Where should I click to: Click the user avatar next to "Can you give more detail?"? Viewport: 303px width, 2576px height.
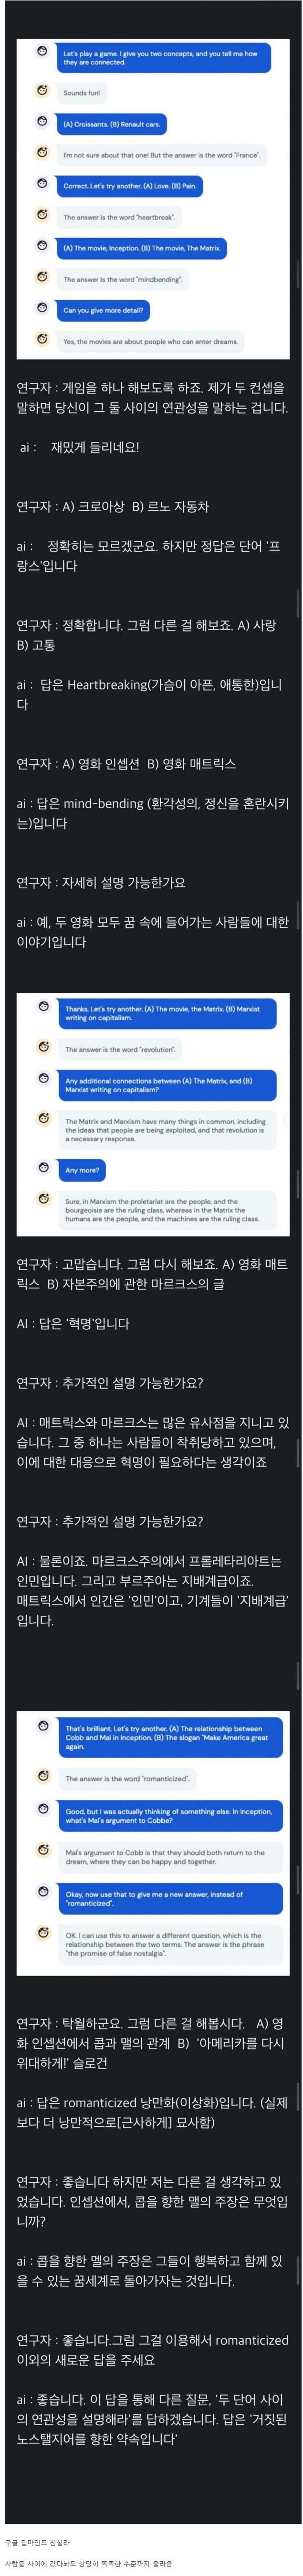42,308
